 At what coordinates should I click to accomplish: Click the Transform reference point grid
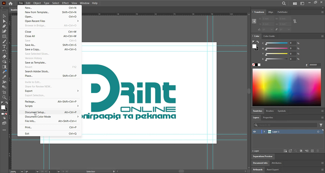click(254, 21)
